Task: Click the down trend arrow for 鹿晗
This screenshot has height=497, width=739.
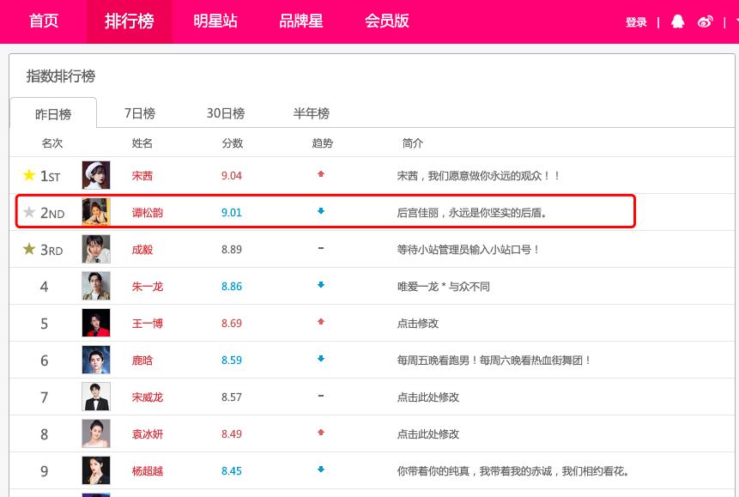Action: click(321, 360)
